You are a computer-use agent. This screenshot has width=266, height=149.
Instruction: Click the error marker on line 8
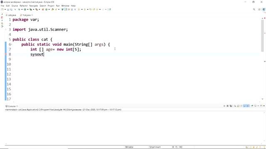click(x=5, y=54)
